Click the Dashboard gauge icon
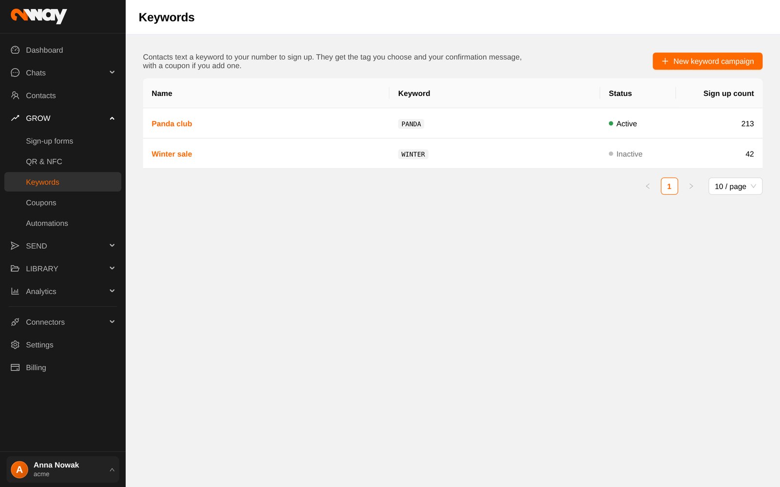The height and width of the screenshot is (487, 780). (x=15, y=50)
